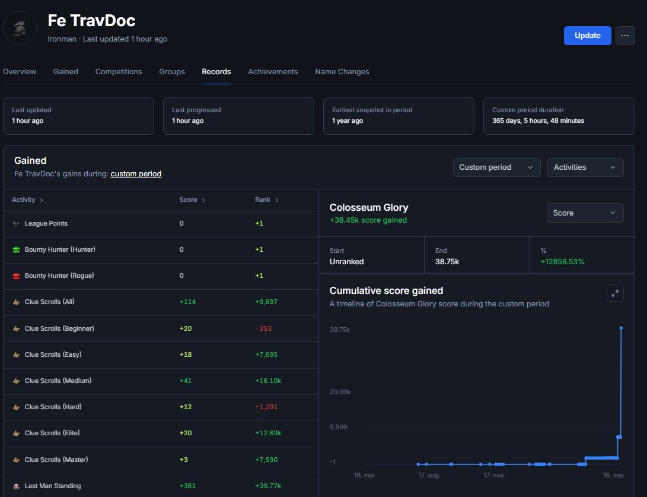Open the Name Changes tab
The width and height of the screenshot is (647, 497).
[342, 71]
